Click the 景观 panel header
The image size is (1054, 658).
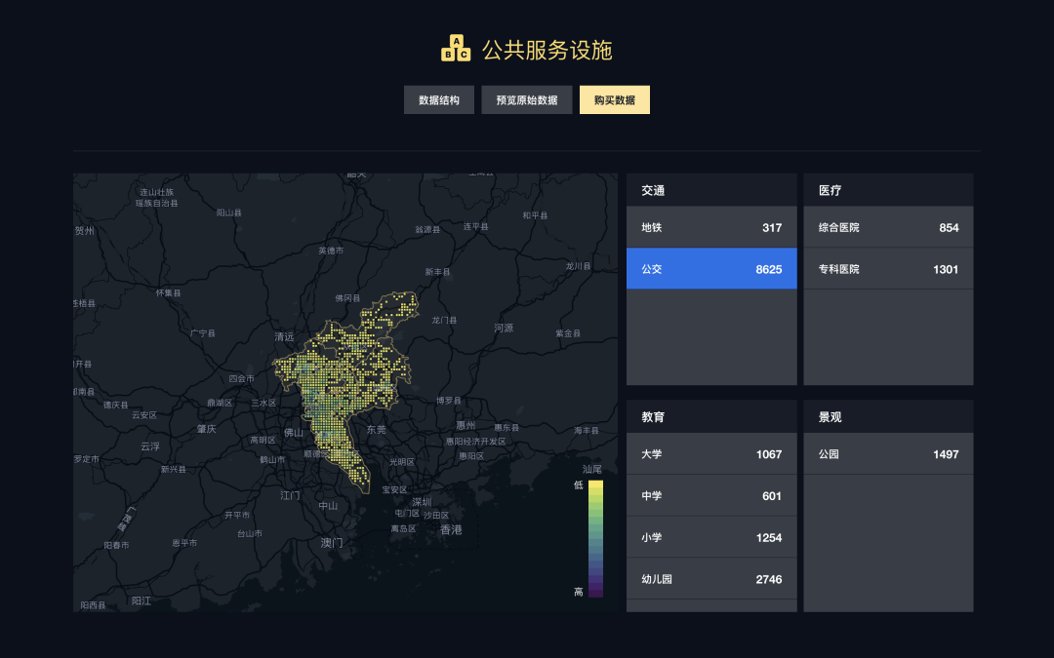click(889, 417)
